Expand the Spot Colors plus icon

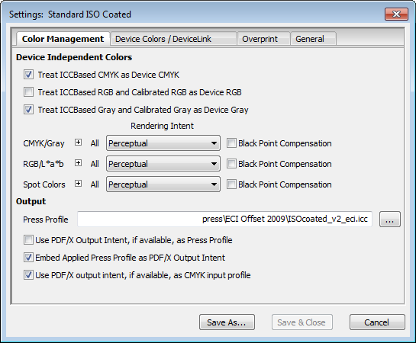(78, 184)
